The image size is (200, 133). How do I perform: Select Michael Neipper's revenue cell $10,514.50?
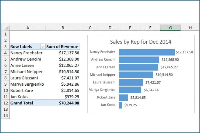(x=69, y=72)
